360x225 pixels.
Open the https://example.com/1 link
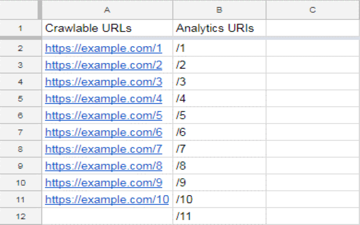coord(103,49)
